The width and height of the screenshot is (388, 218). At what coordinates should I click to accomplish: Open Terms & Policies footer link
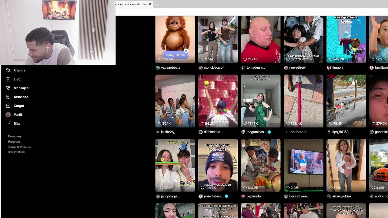click(x=19, y=147)
